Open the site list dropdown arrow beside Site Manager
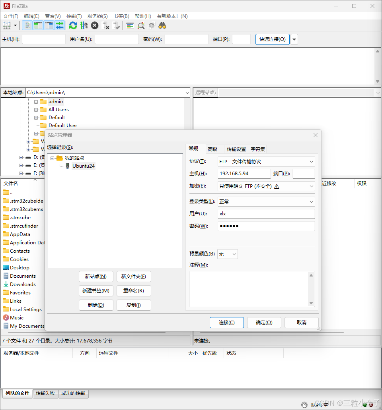 15,25
